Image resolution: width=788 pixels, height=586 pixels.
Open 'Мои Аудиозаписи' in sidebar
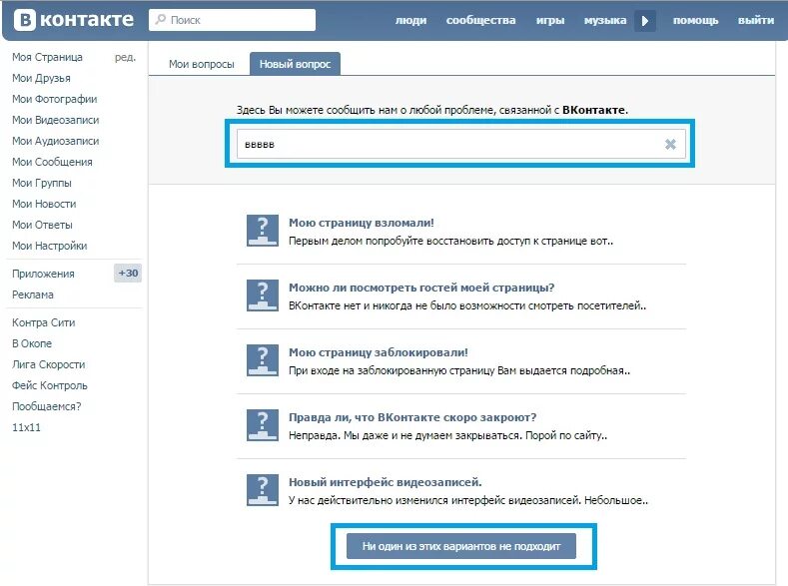[56, 141]
